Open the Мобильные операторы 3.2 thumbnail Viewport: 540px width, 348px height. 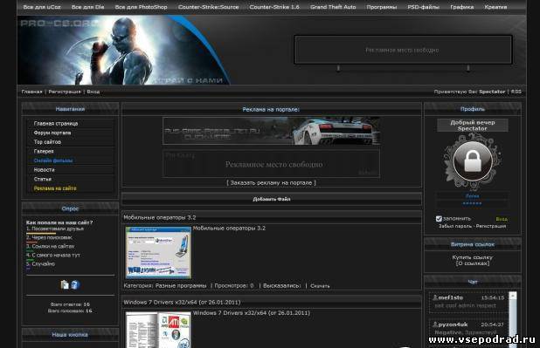click(158, 253)
